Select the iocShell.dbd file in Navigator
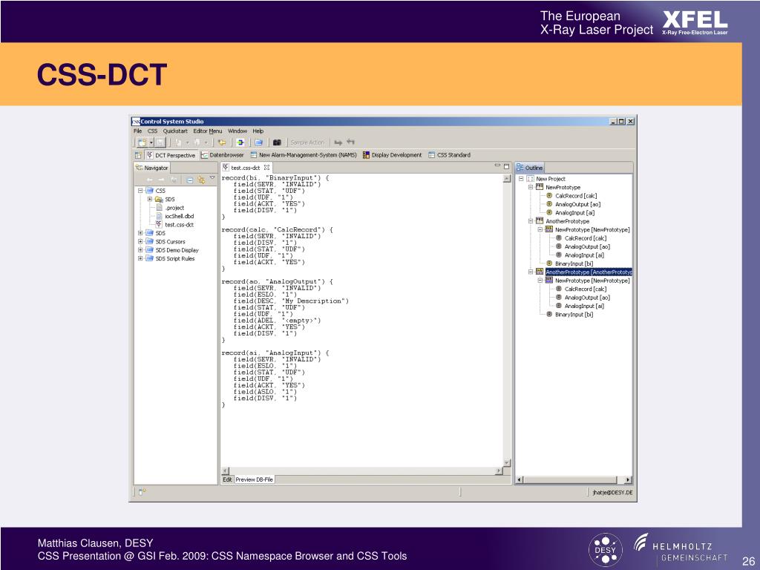Viewport: 760px width, 570px height. pyautogui.click(x=175, y=216)
